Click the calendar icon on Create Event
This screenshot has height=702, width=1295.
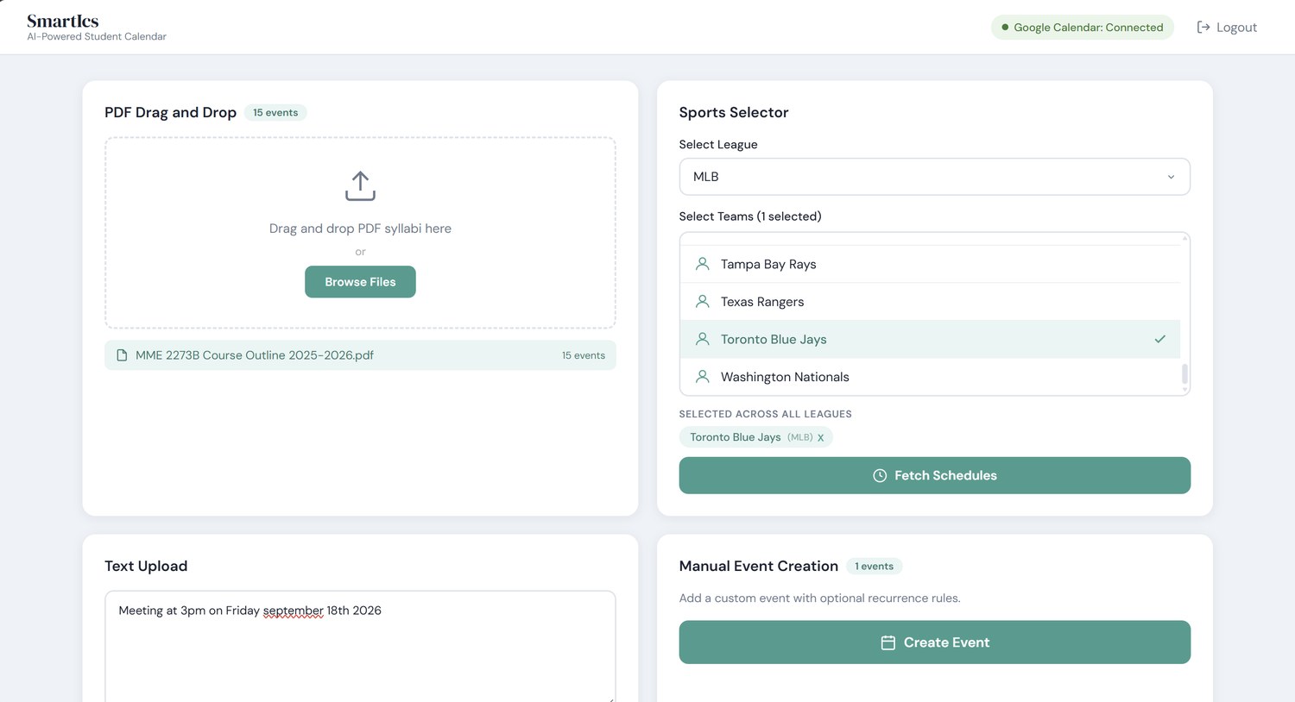click(888, 642)
